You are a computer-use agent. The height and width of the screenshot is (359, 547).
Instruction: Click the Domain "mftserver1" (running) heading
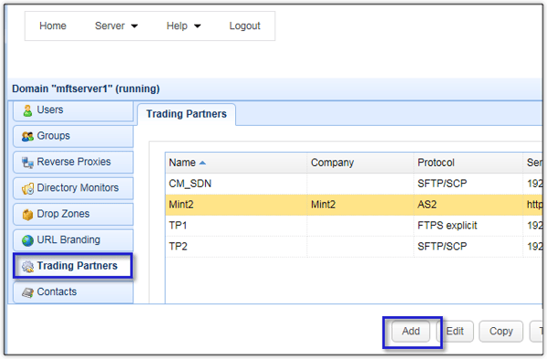coord(86,89)
